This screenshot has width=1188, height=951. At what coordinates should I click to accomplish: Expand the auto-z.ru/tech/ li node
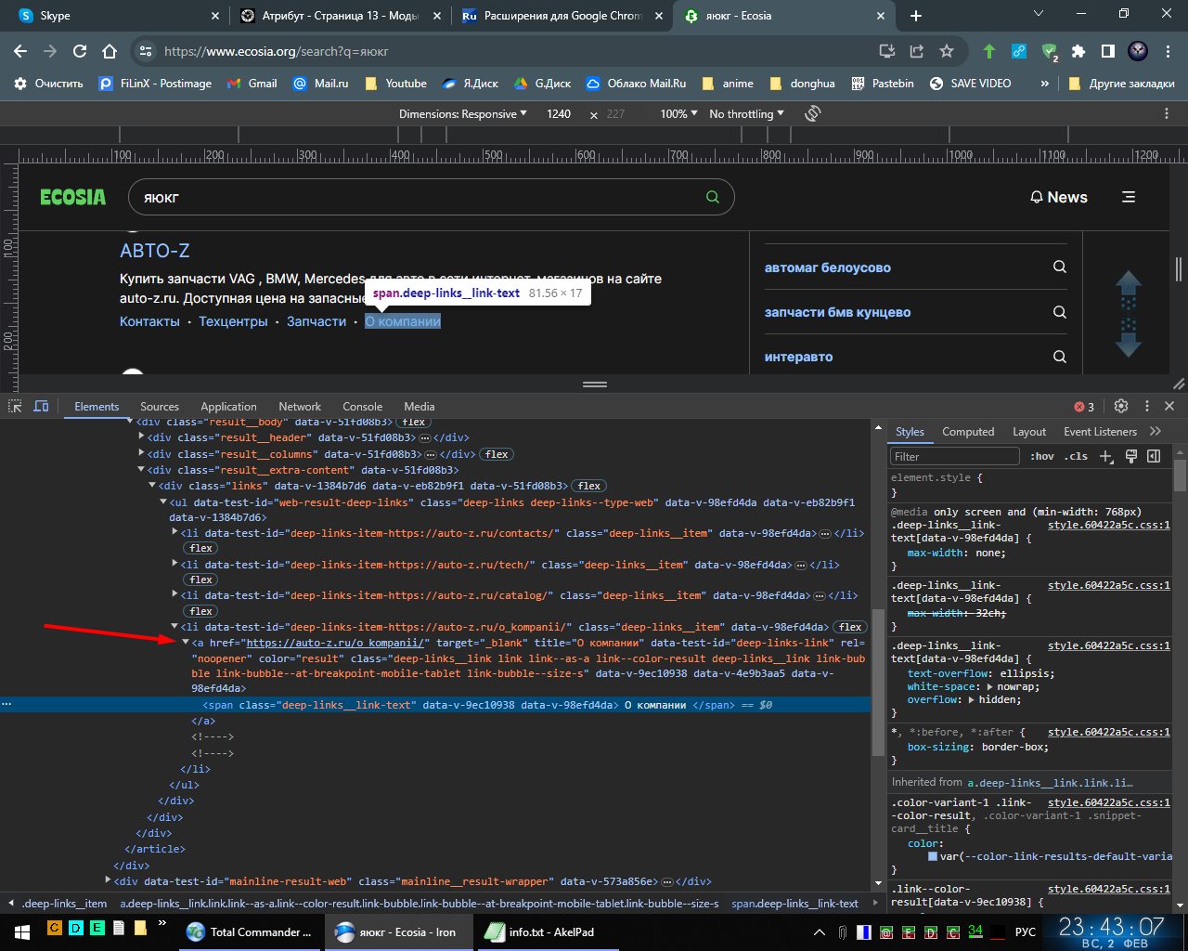(x=174, y=564)
